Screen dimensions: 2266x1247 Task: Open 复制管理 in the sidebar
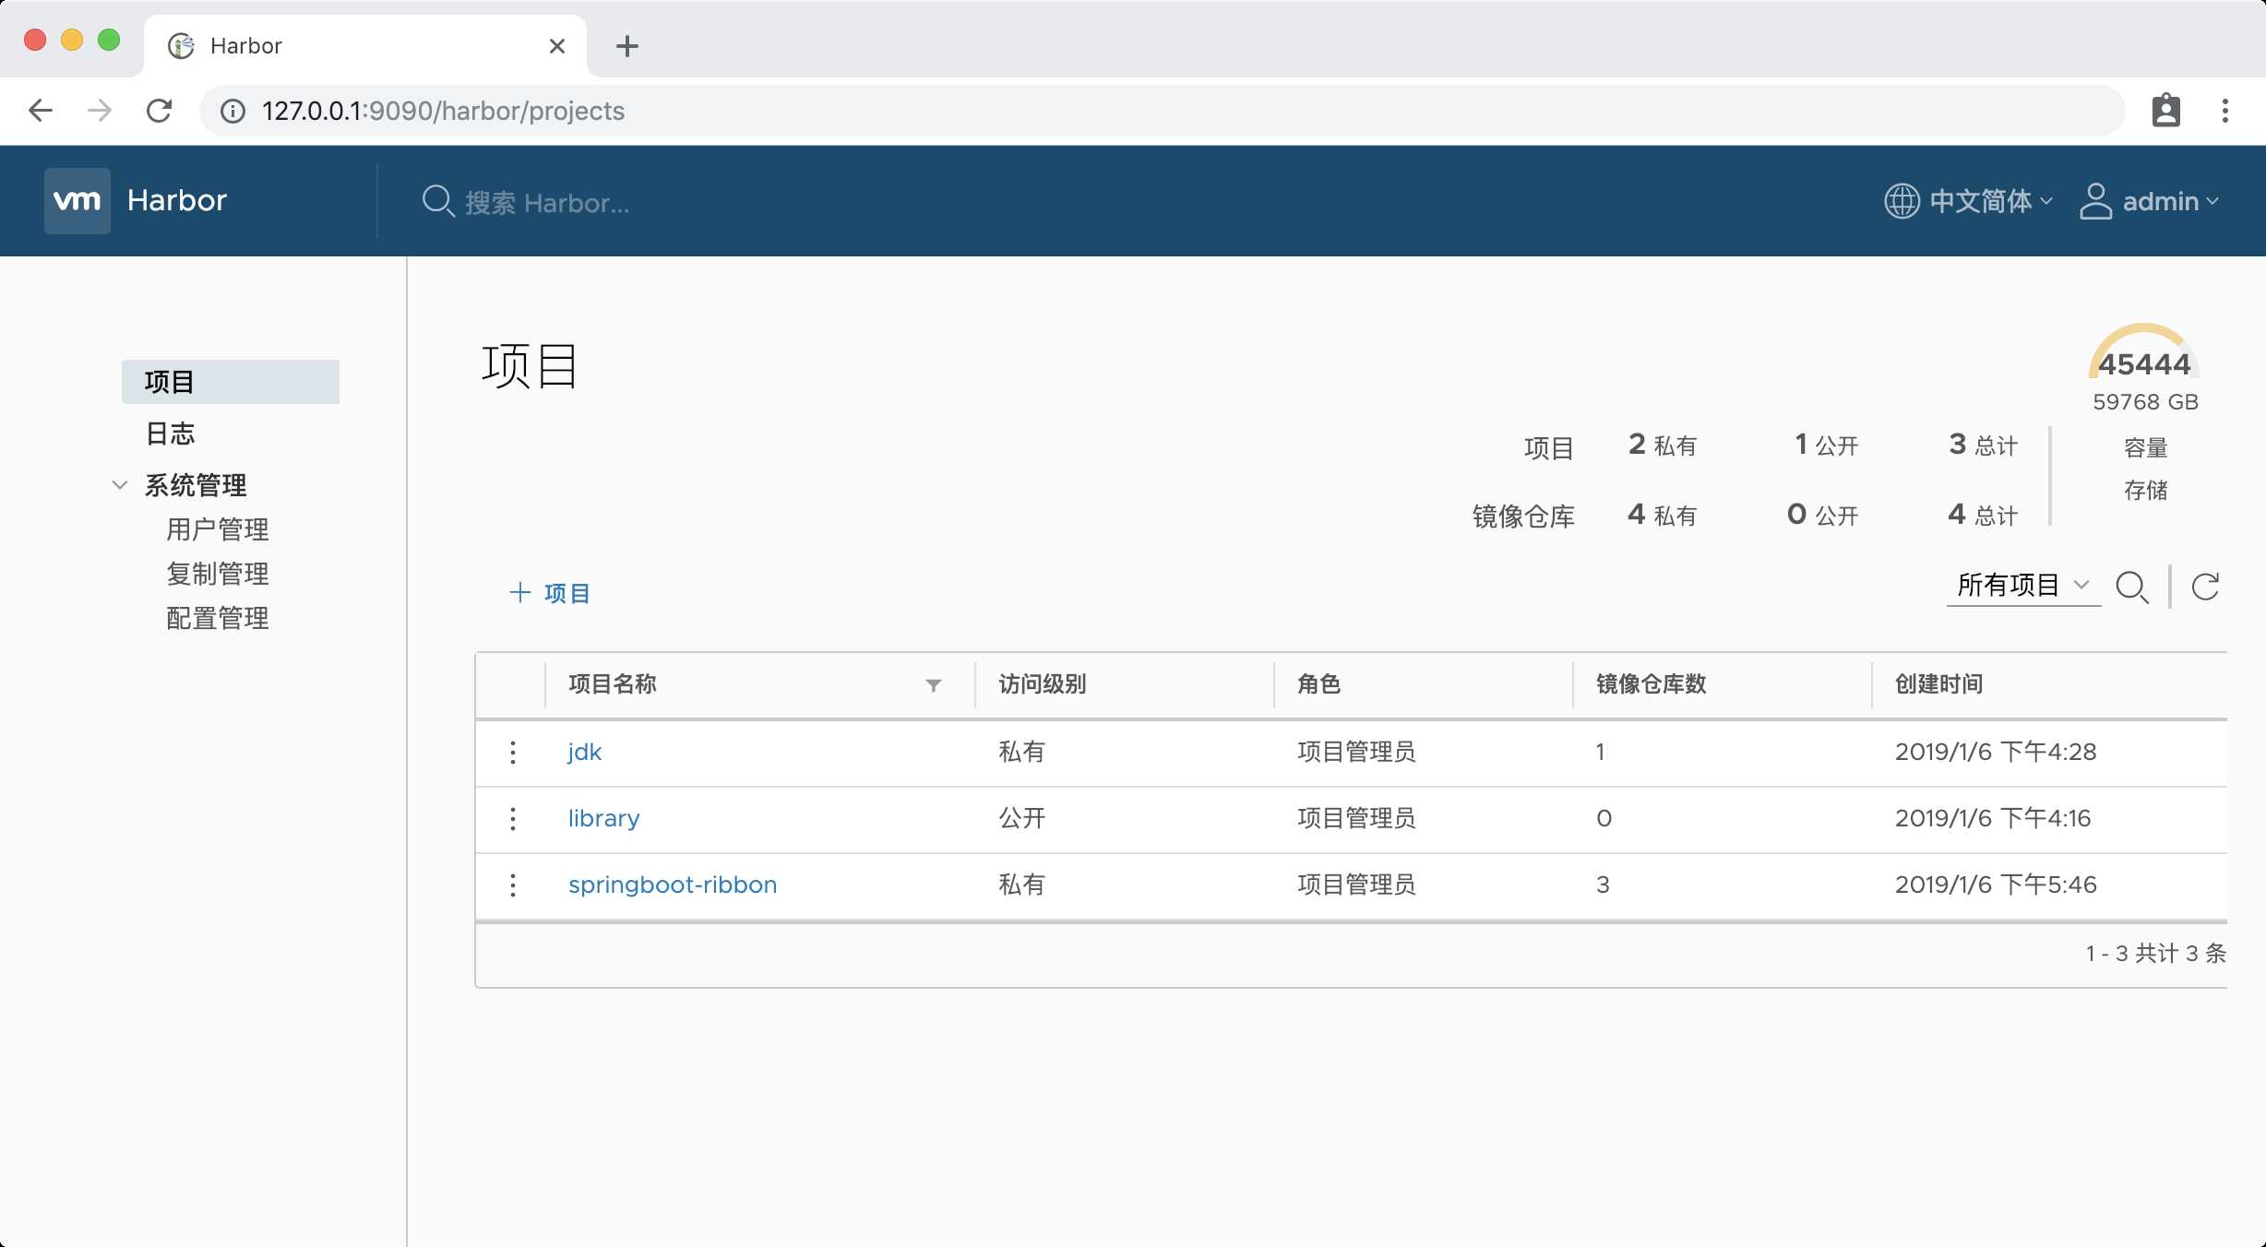pyautogui.click(x=218, y=574)
